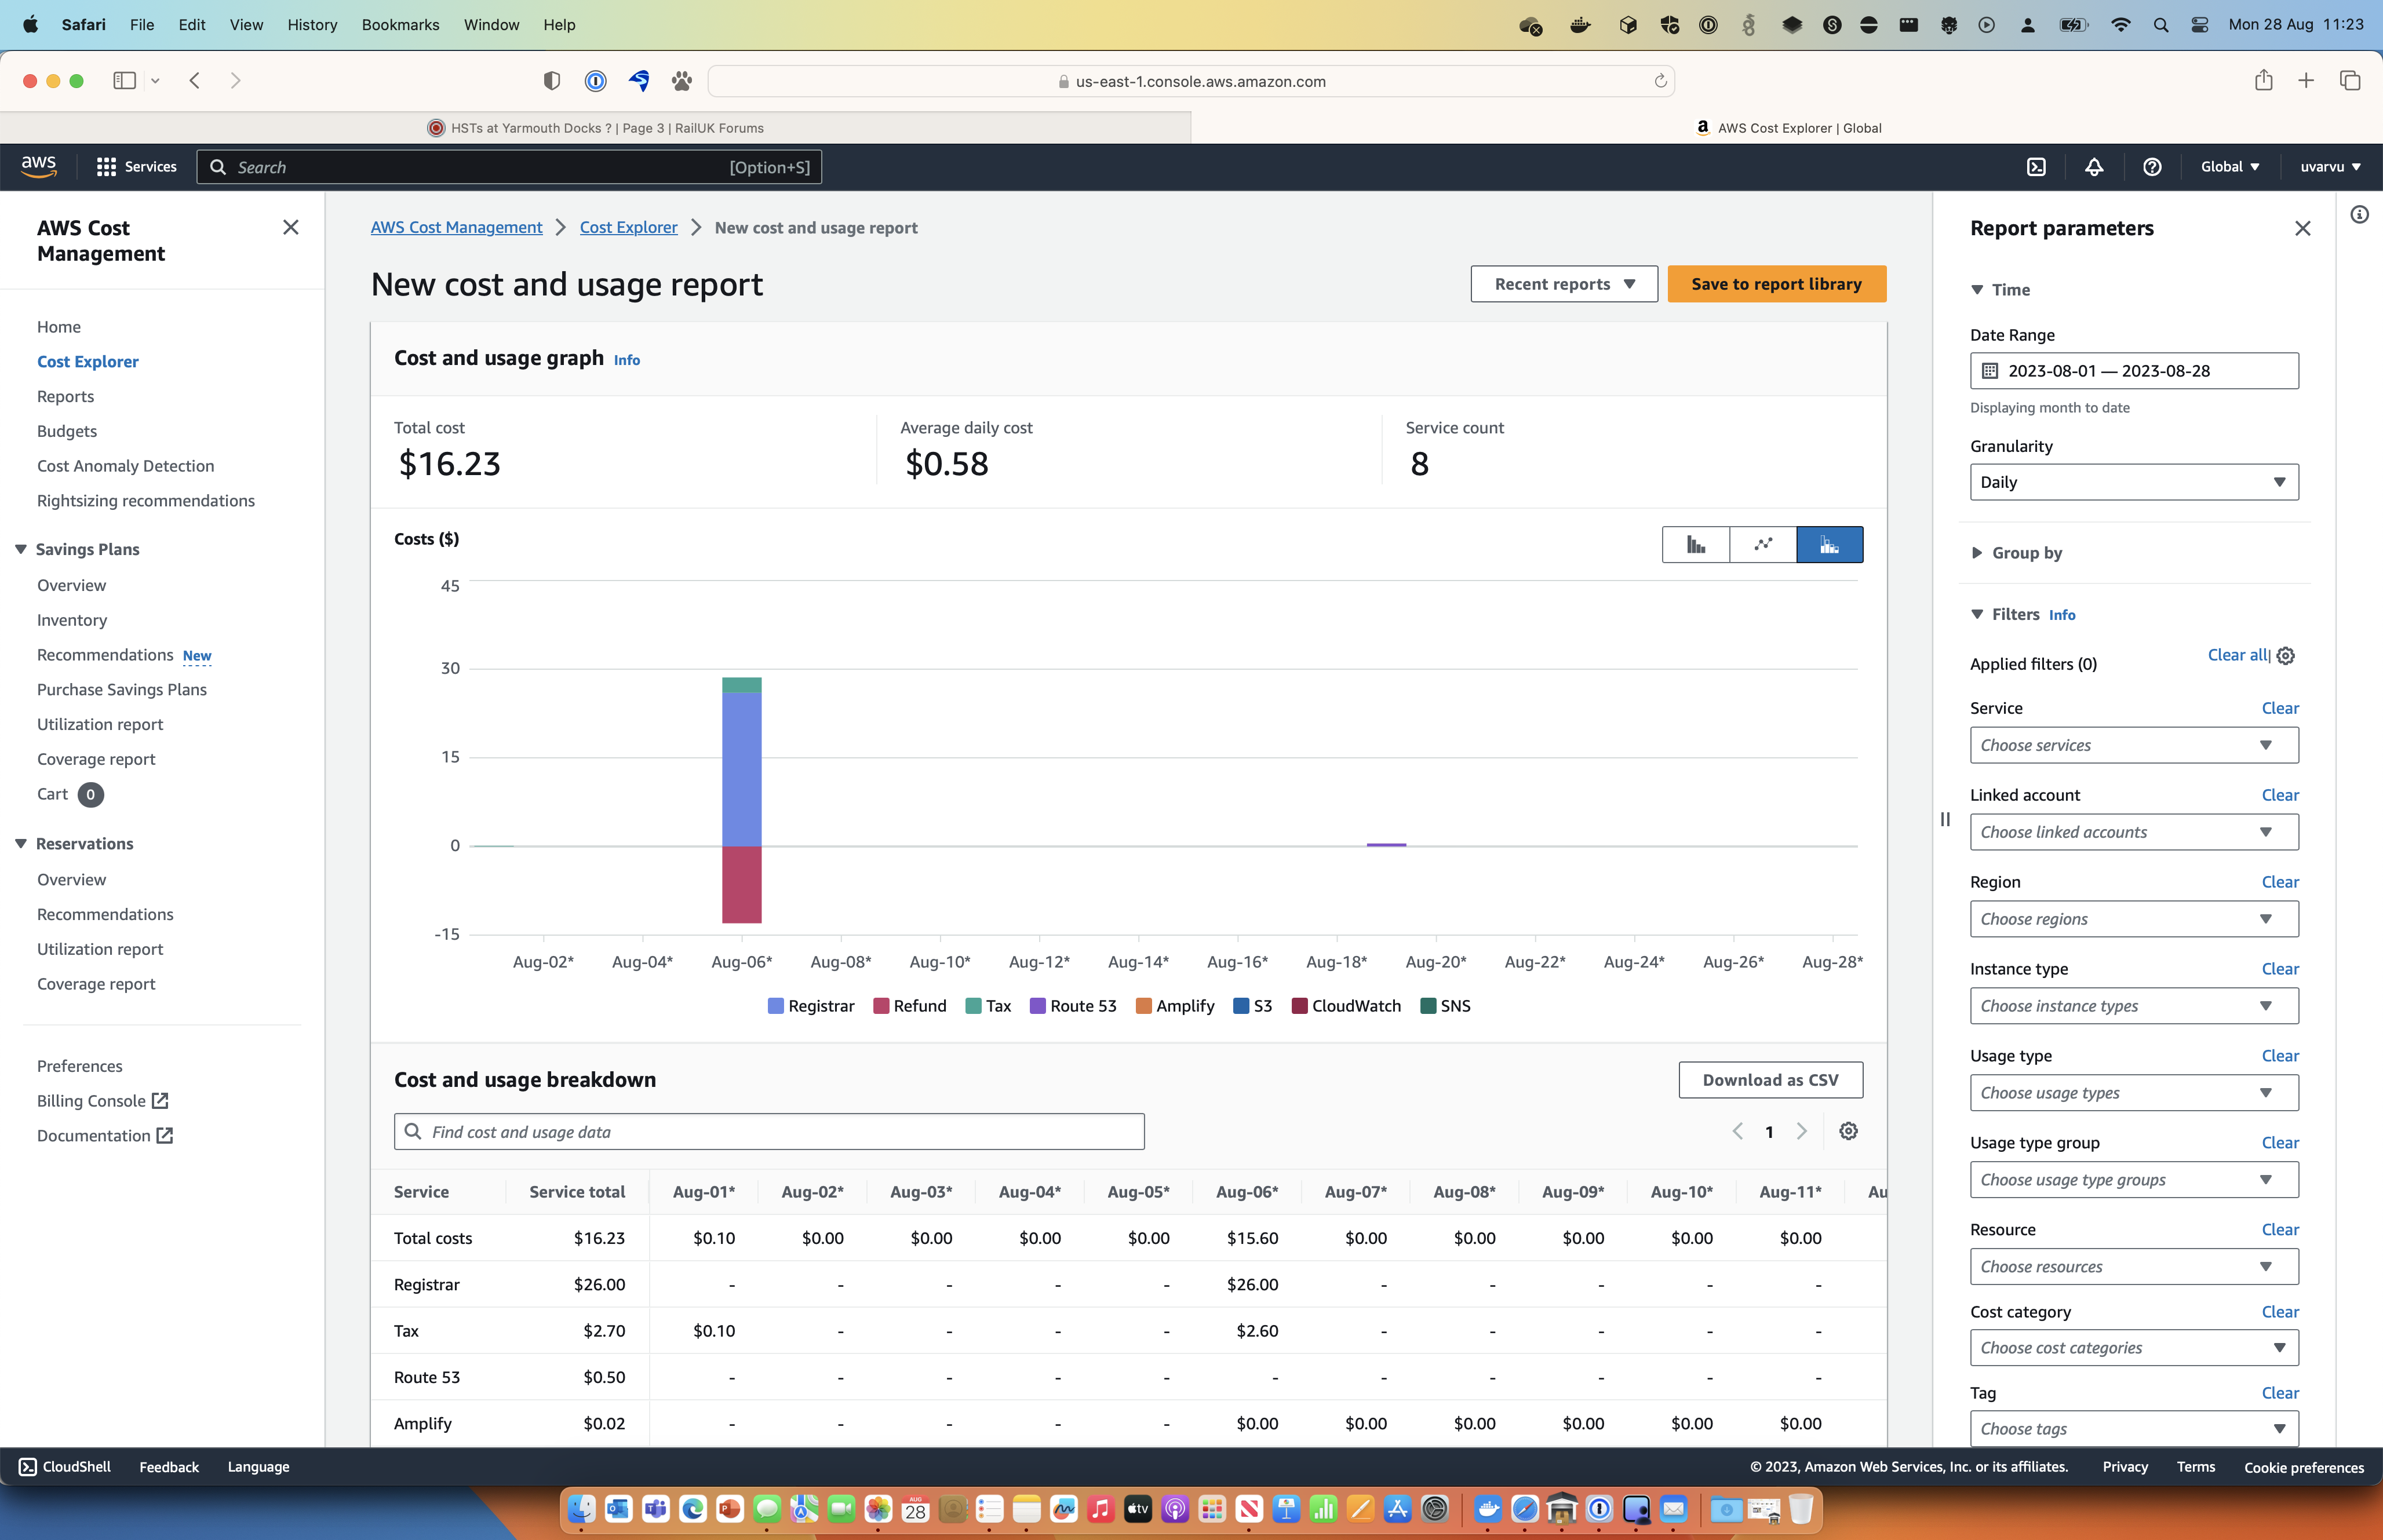Image resolution: width=2383 pixels, height=1540 pixels.
Task: Go to next page of breakdown table
Action: click(x=1801, y=1131)
